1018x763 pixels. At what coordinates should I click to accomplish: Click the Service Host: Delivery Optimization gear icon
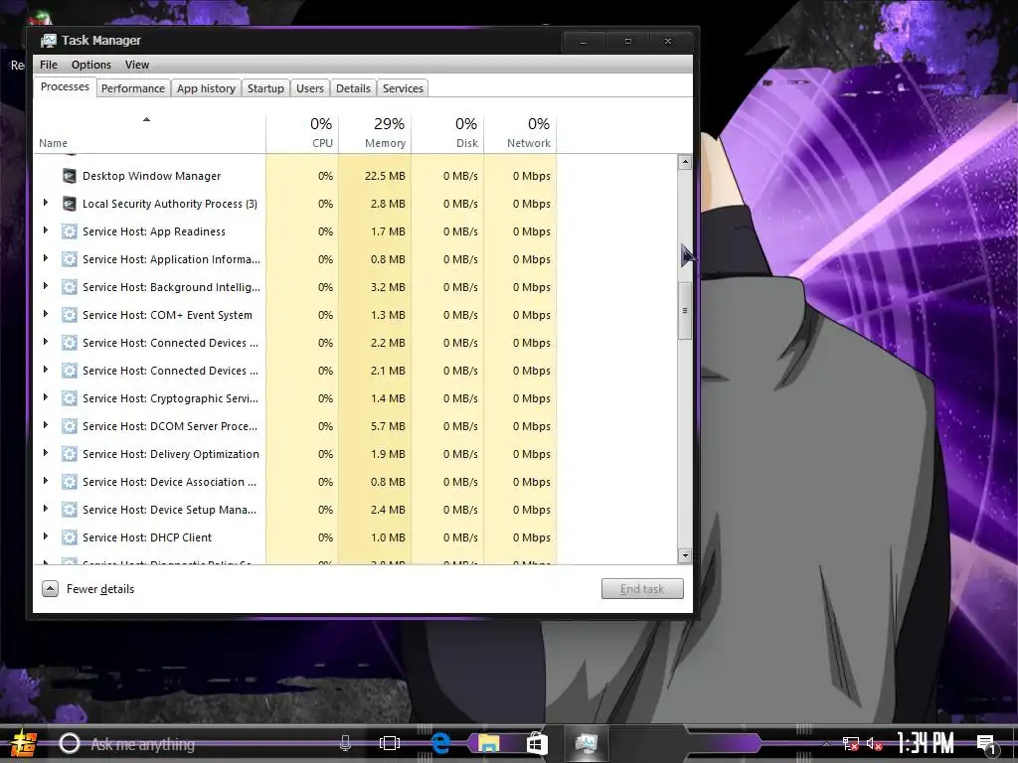click(x=69, y=454)
